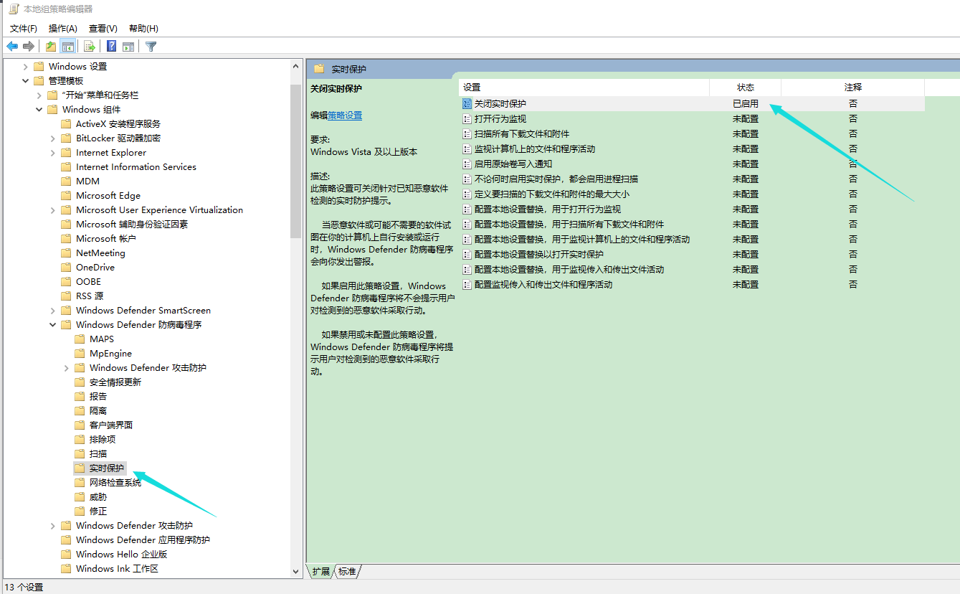
Task: Open the 文件(F) menu
Action: [24, 29]
